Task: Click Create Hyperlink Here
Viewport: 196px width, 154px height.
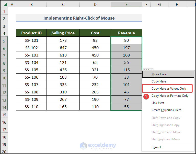Action: [x=166, y=110]
